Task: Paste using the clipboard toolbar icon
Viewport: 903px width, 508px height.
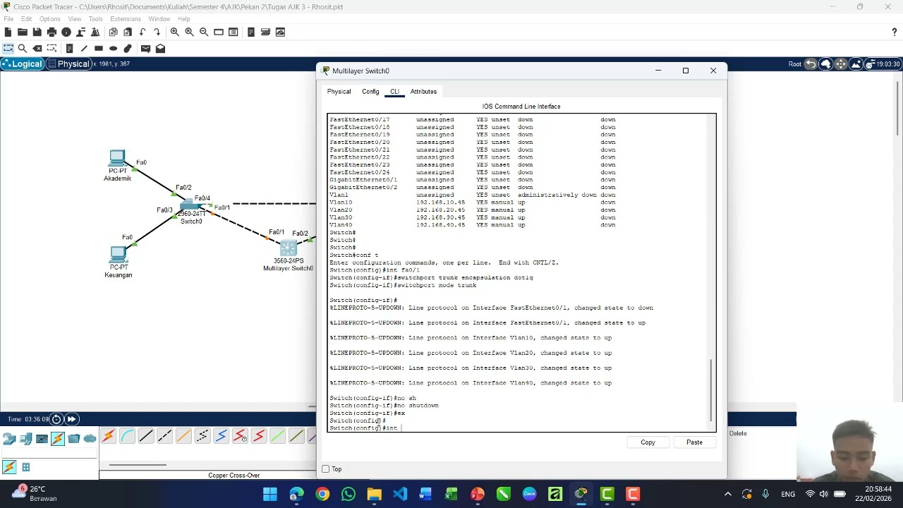Action: click(x=128, y=32)
